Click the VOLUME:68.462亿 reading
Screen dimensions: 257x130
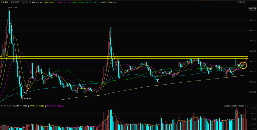[20, 106]
